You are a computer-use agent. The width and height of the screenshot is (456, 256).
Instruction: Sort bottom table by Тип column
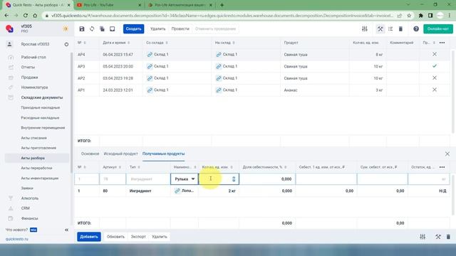point(135,167)
